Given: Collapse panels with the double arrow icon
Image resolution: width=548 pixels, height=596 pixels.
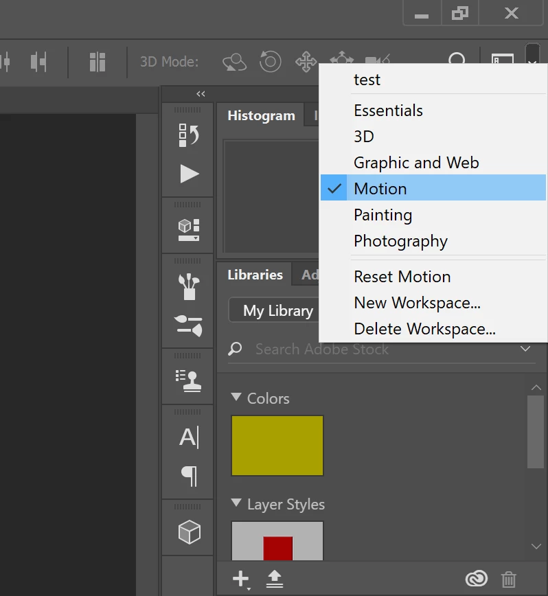Looking at the screenshot, I should [201, 94].
